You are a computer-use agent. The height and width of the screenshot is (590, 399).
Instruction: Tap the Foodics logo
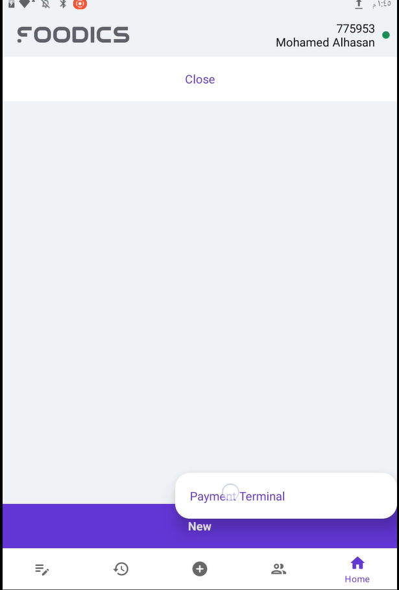(x=73, y=34)
